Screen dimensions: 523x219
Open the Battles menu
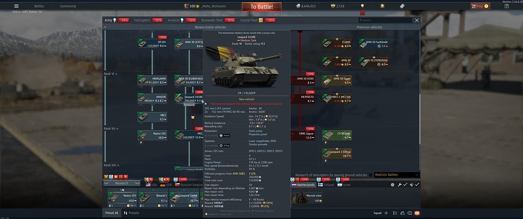tap(39, 6)
